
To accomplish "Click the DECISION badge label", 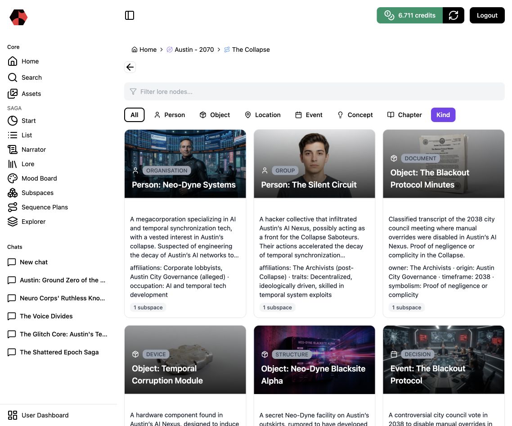I will click(x=418, y=354).
